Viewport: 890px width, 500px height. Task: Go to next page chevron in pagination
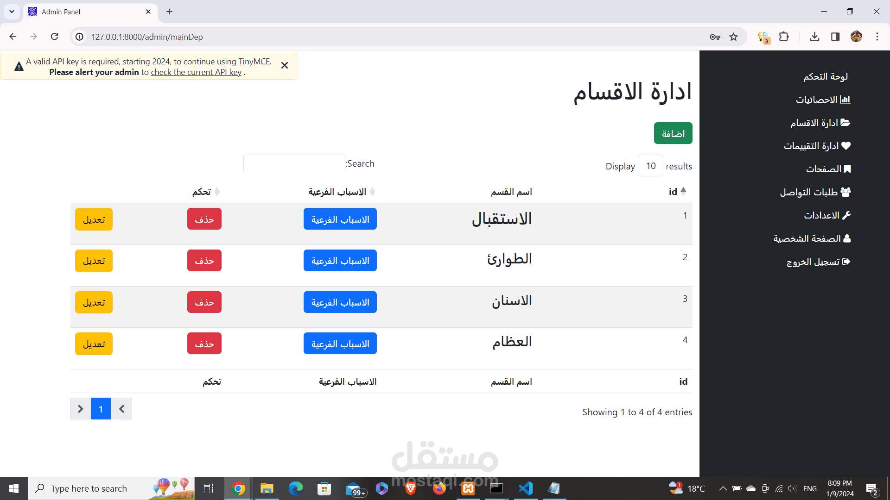coord(80,409)
